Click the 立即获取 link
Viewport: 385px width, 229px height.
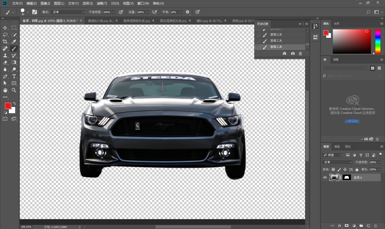(352, 121)
